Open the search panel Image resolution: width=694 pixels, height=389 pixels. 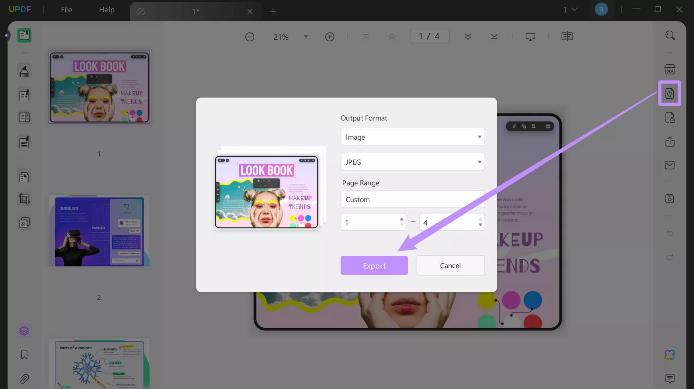[x=670, y=35]
